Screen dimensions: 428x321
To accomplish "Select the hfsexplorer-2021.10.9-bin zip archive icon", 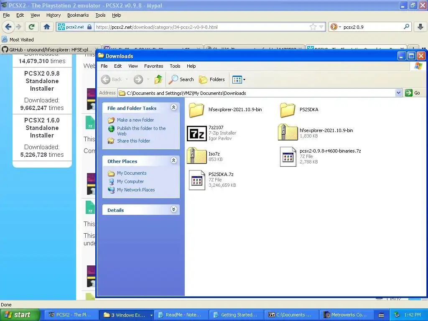I will tap(288, 132).
